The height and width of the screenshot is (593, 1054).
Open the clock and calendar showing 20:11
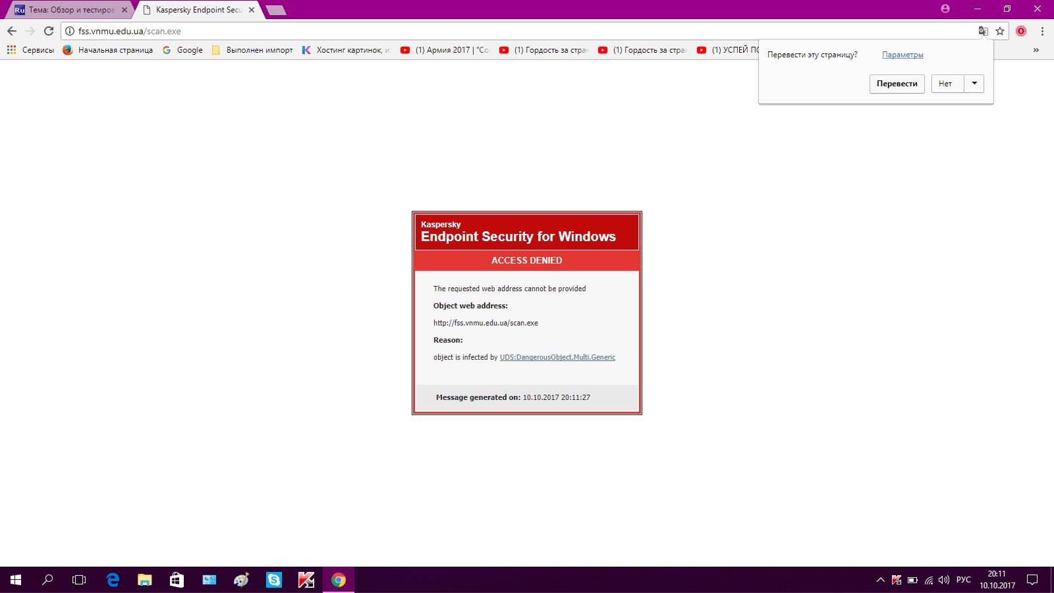point(997,580)
